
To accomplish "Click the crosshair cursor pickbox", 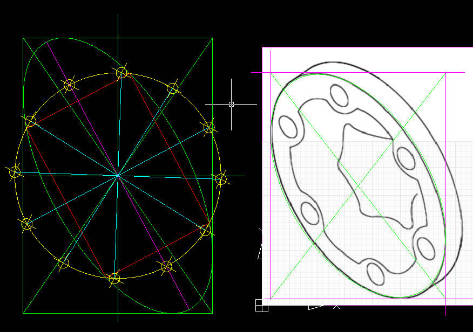I will tap(232, 104).
